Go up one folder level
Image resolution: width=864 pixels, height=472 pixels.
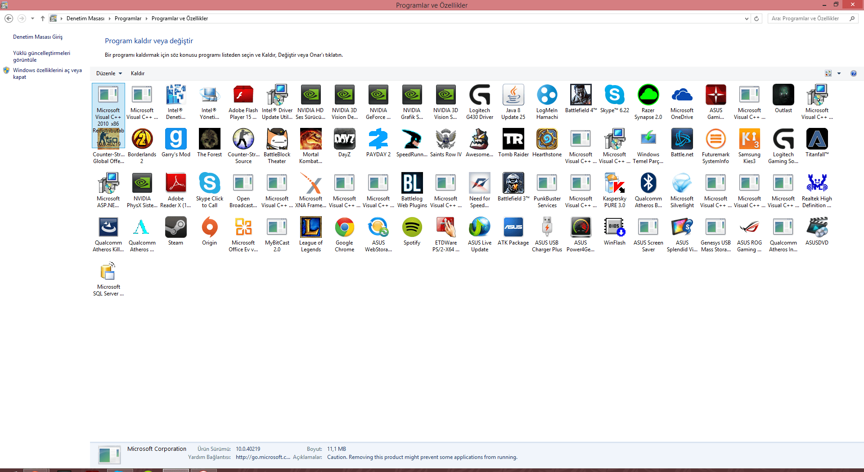click(x=43, y=18)
